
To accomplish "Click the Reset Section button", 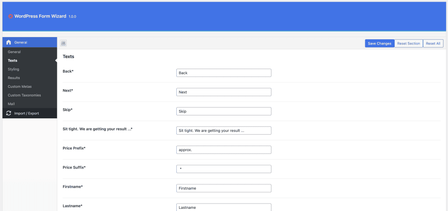I will tap(409, 43).
